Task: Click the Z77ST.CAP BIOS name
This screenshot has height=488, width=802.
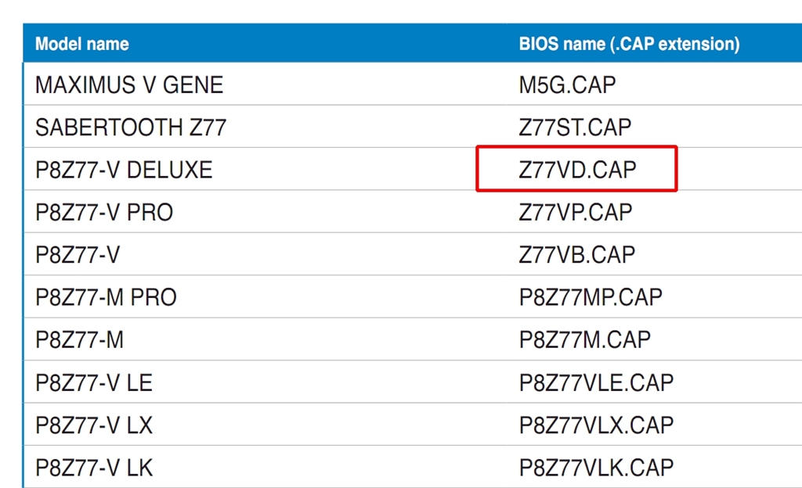Action: [575, 127]
